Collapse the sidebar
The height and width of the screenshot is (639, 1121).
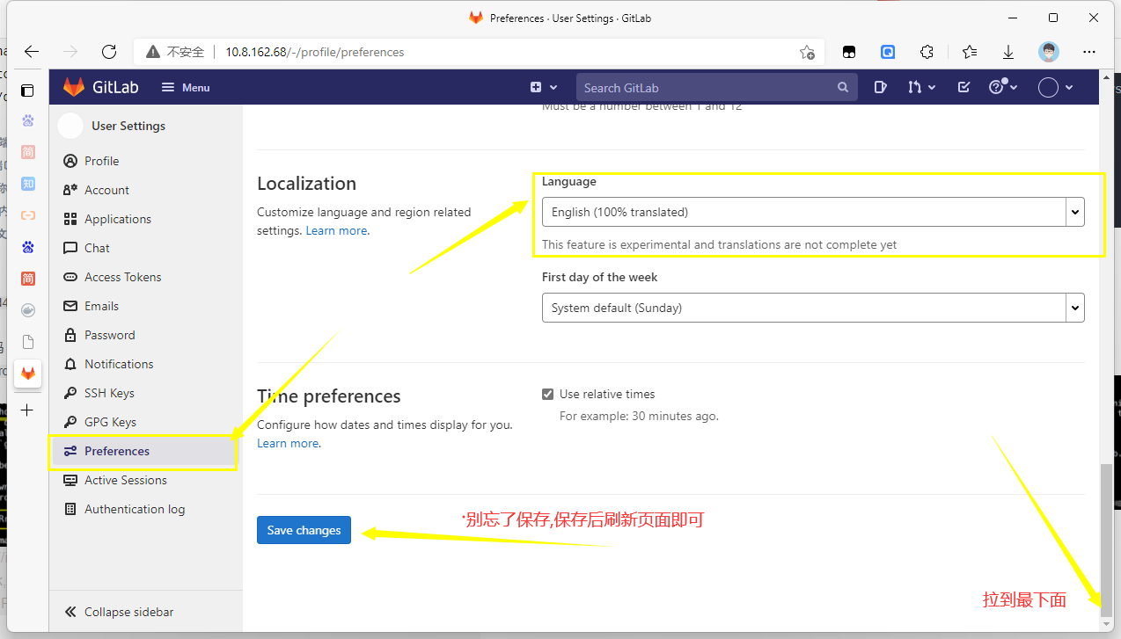[120, 612]
